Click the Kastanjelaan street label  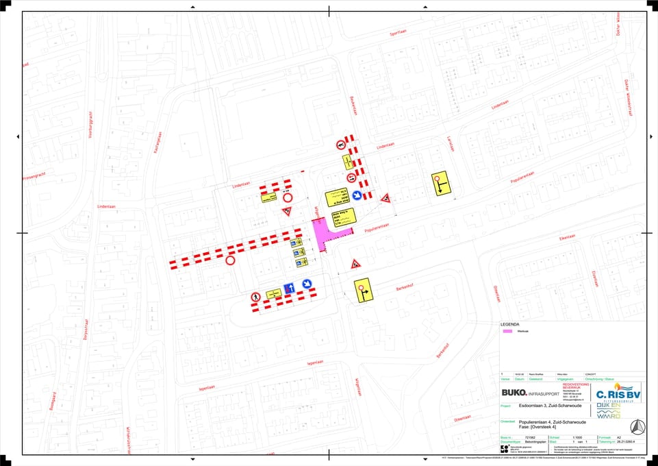(x=157, y=143)
